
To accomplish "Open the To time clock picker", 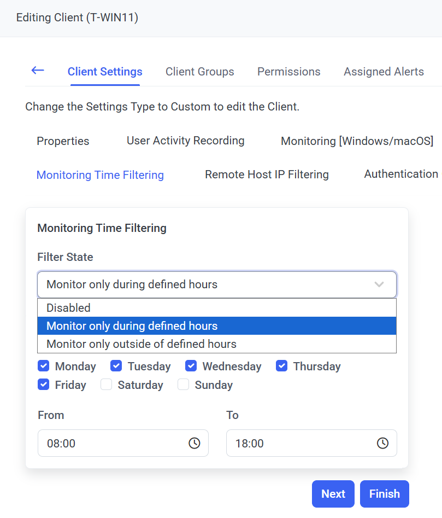I will pos(382,443).
